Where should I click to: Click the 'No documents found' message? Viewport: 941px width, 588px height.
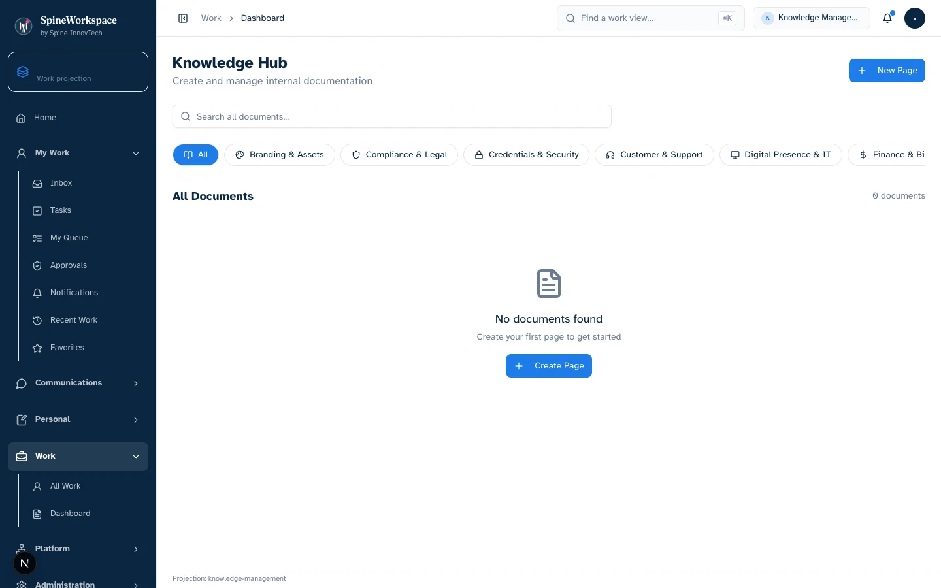pyautogui.click(x=549, y=319)
